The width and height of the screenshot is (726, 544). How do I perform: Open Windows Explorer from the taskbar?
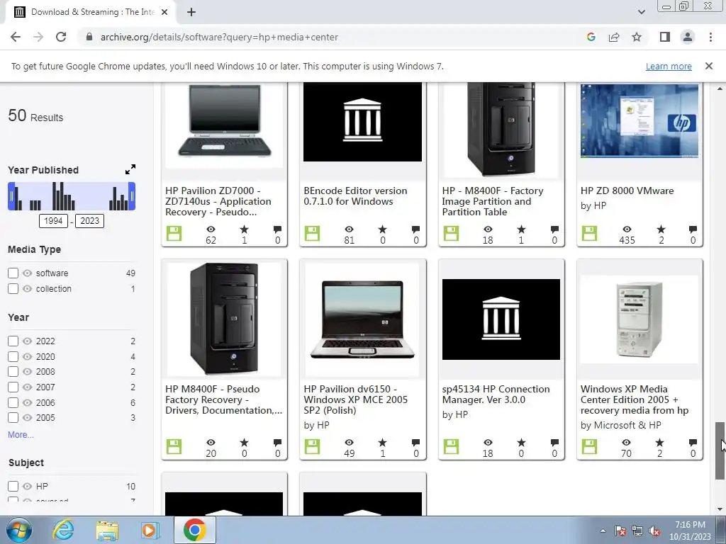[x=107, y=530]
